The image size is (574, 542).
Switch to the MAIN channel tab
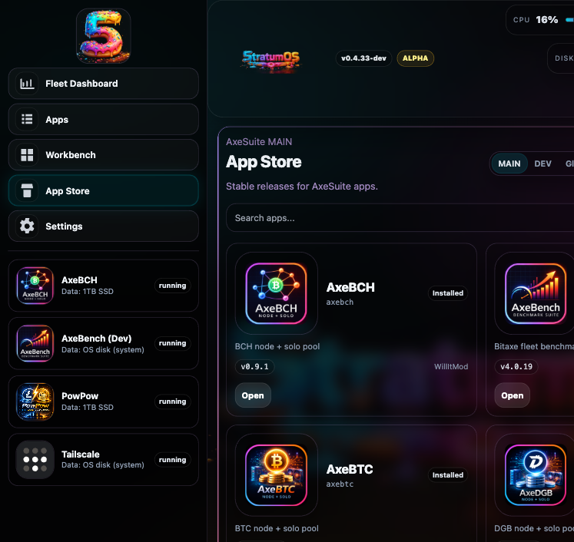coord(509,164)
